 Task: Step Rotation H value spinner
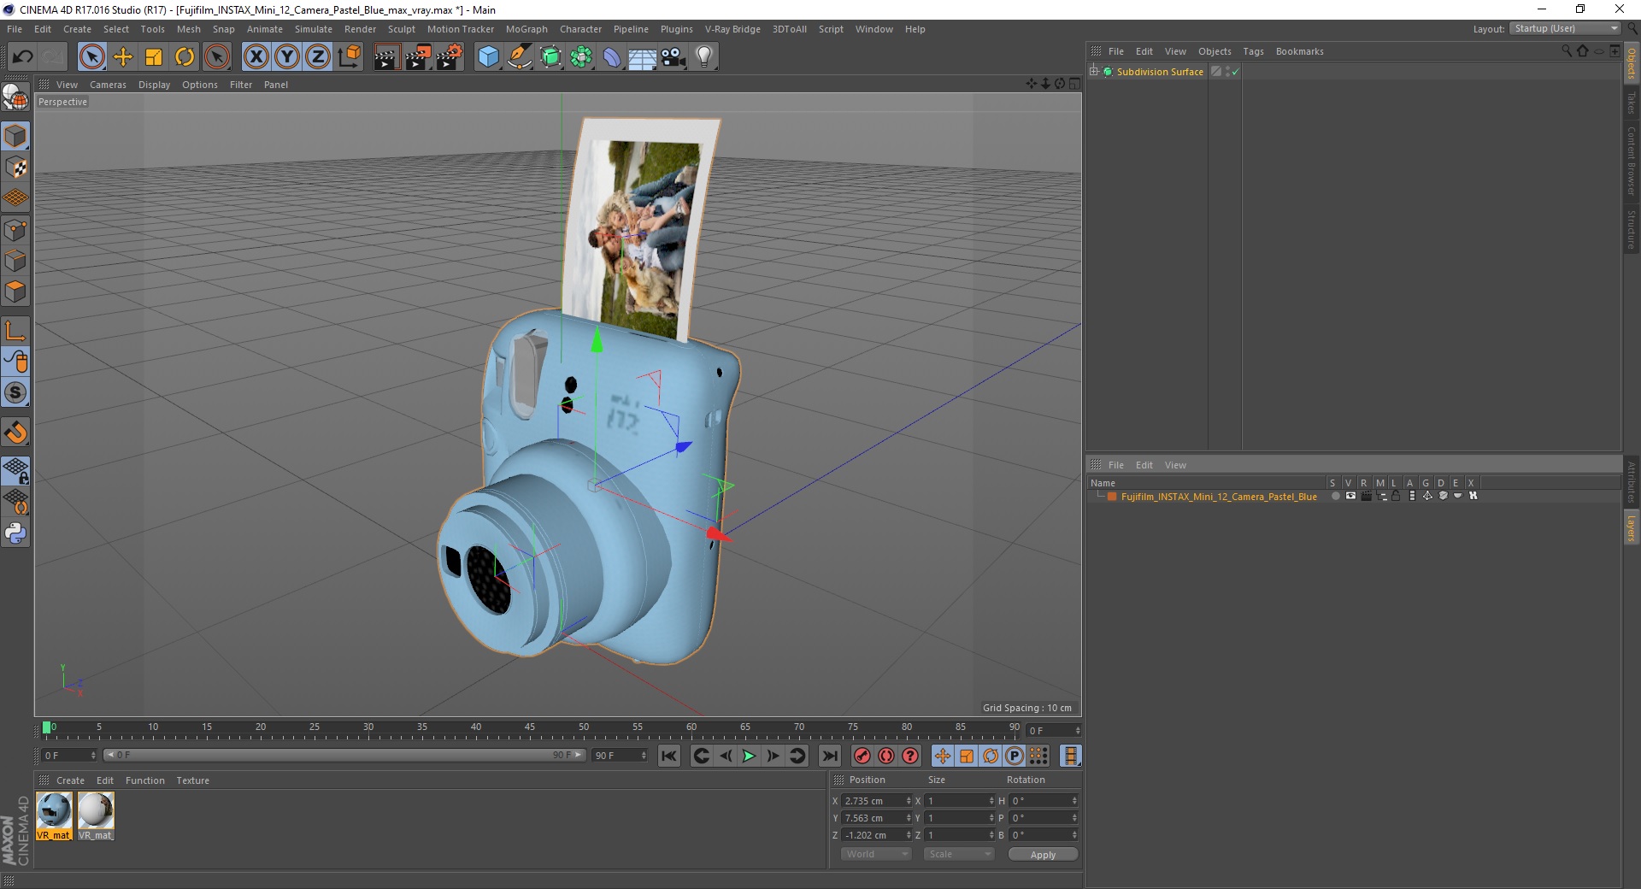click(1074, 801)
